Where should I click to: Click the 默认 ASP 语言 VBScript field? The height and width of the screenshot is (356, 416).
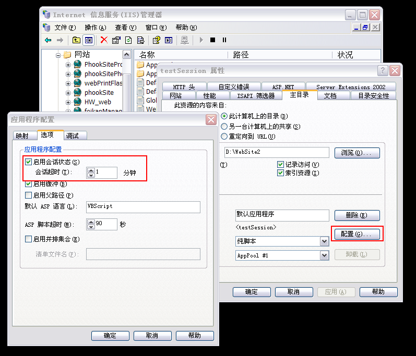click(x=143, y=207)
